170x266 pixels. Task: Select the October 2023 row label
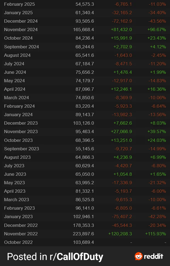coord(18,140)
